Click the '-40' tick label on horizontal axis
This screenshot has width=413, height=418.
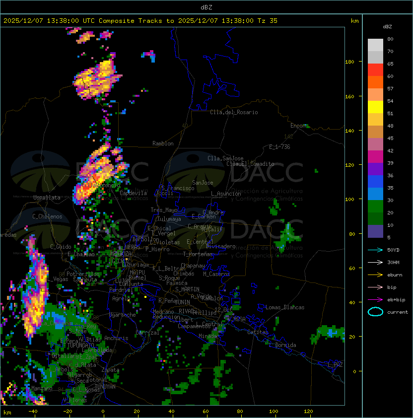coord(33,412)
